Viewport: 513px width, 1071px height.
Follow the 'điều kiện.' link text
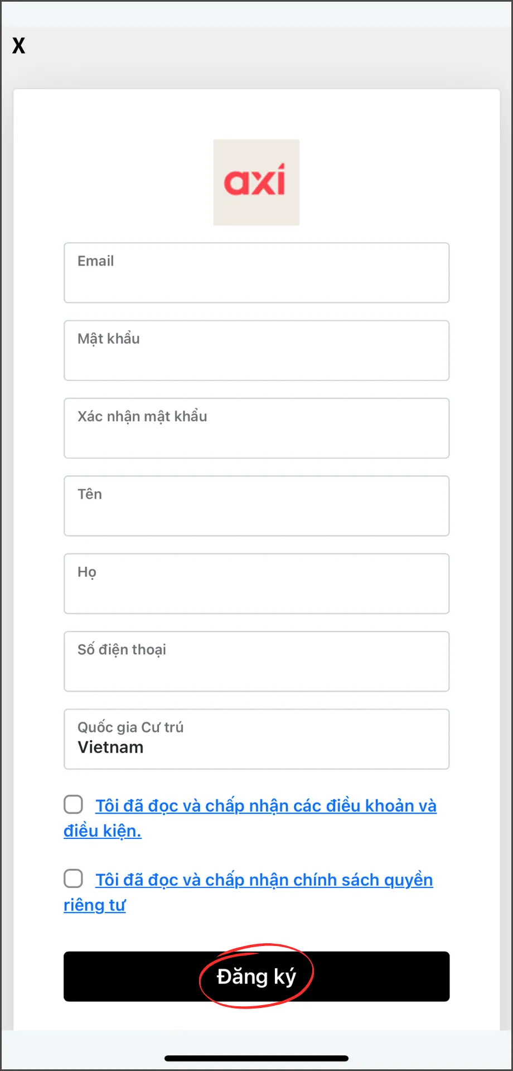point(103,831)
